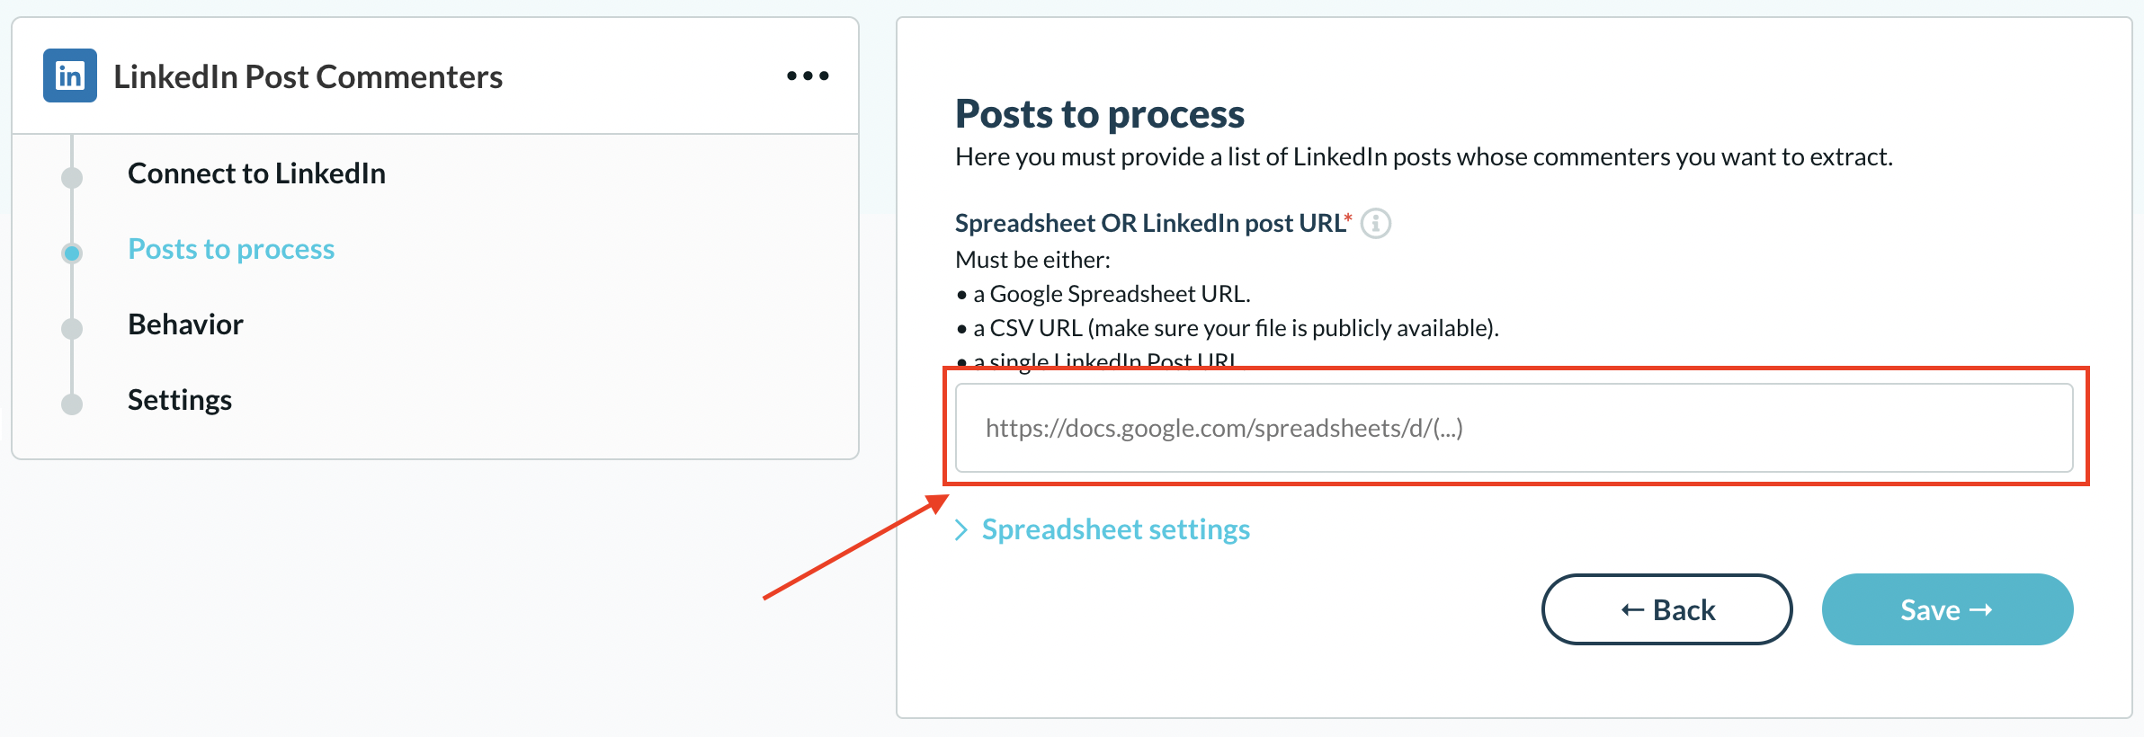2144x737 pixels.
Task: Click the LinkedIn Post Commenters title
Action: pos(308,76)
